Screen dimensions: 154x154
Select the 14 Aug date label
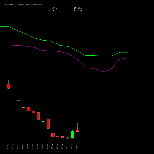[8, 146]
